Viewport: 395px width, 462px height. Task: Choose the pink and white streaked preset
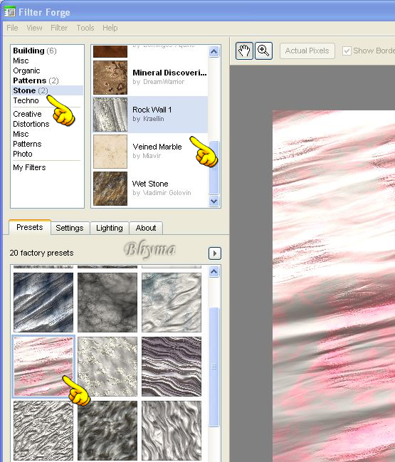pos(43,367)
